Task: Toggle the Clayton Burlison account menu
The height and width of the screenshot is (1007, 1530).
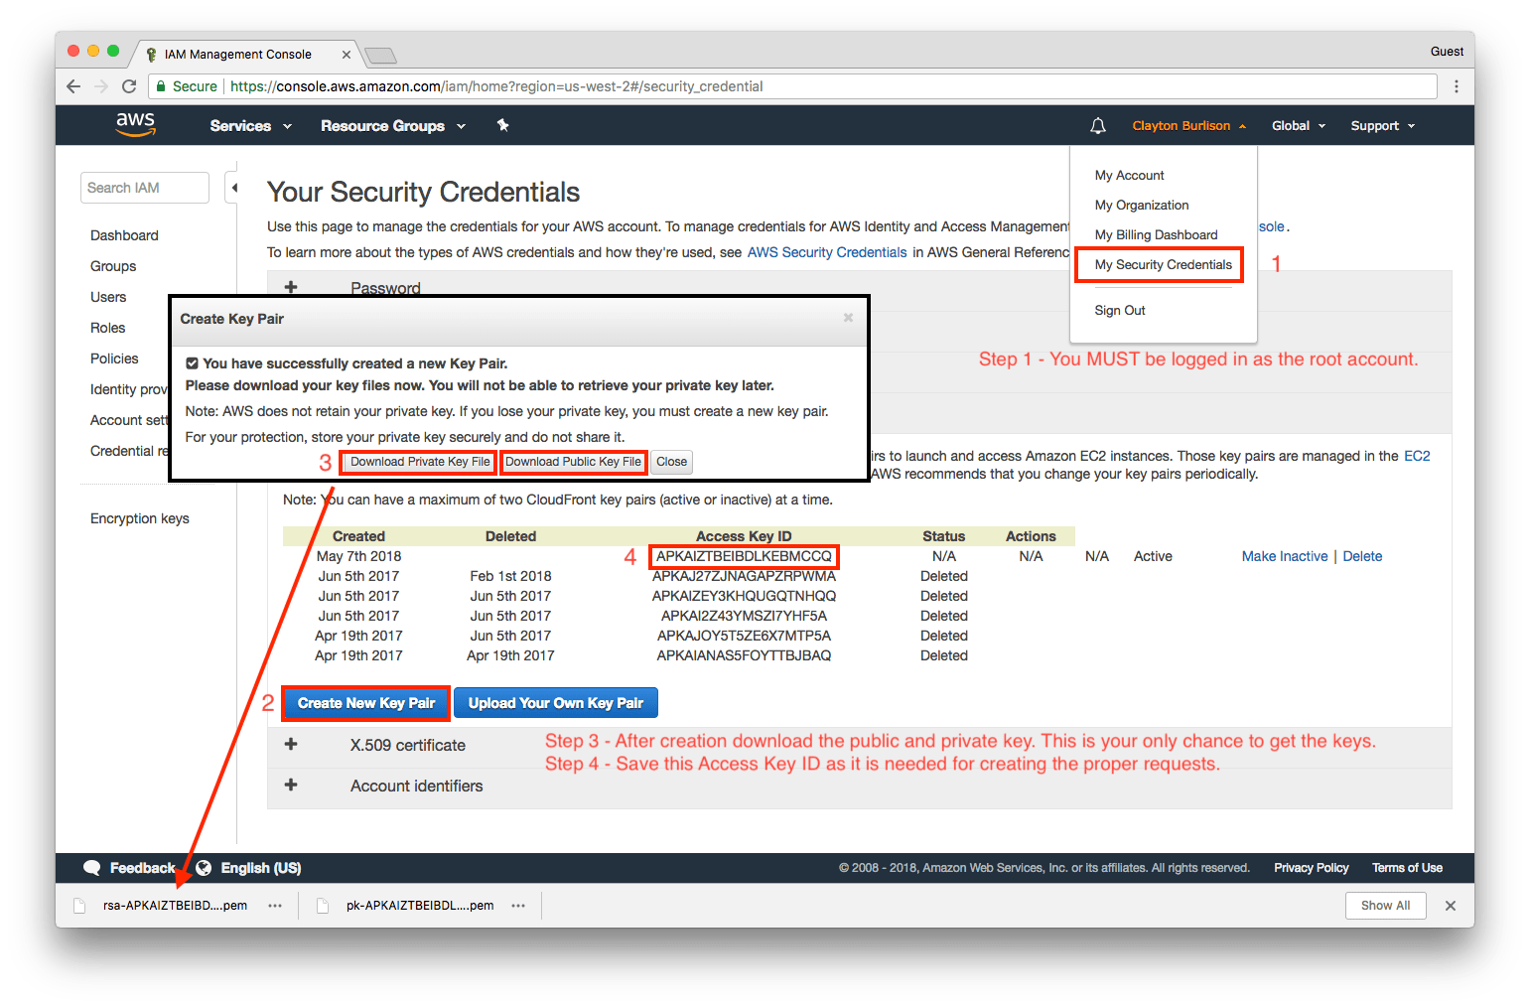Action: tap(1189, 126)
